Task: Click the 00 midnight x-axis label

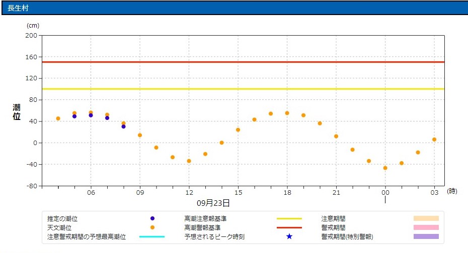Action: 385,193
